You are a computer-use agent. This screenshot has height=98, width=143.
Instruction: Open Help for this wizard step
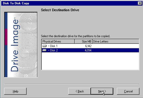click(15, 91)
